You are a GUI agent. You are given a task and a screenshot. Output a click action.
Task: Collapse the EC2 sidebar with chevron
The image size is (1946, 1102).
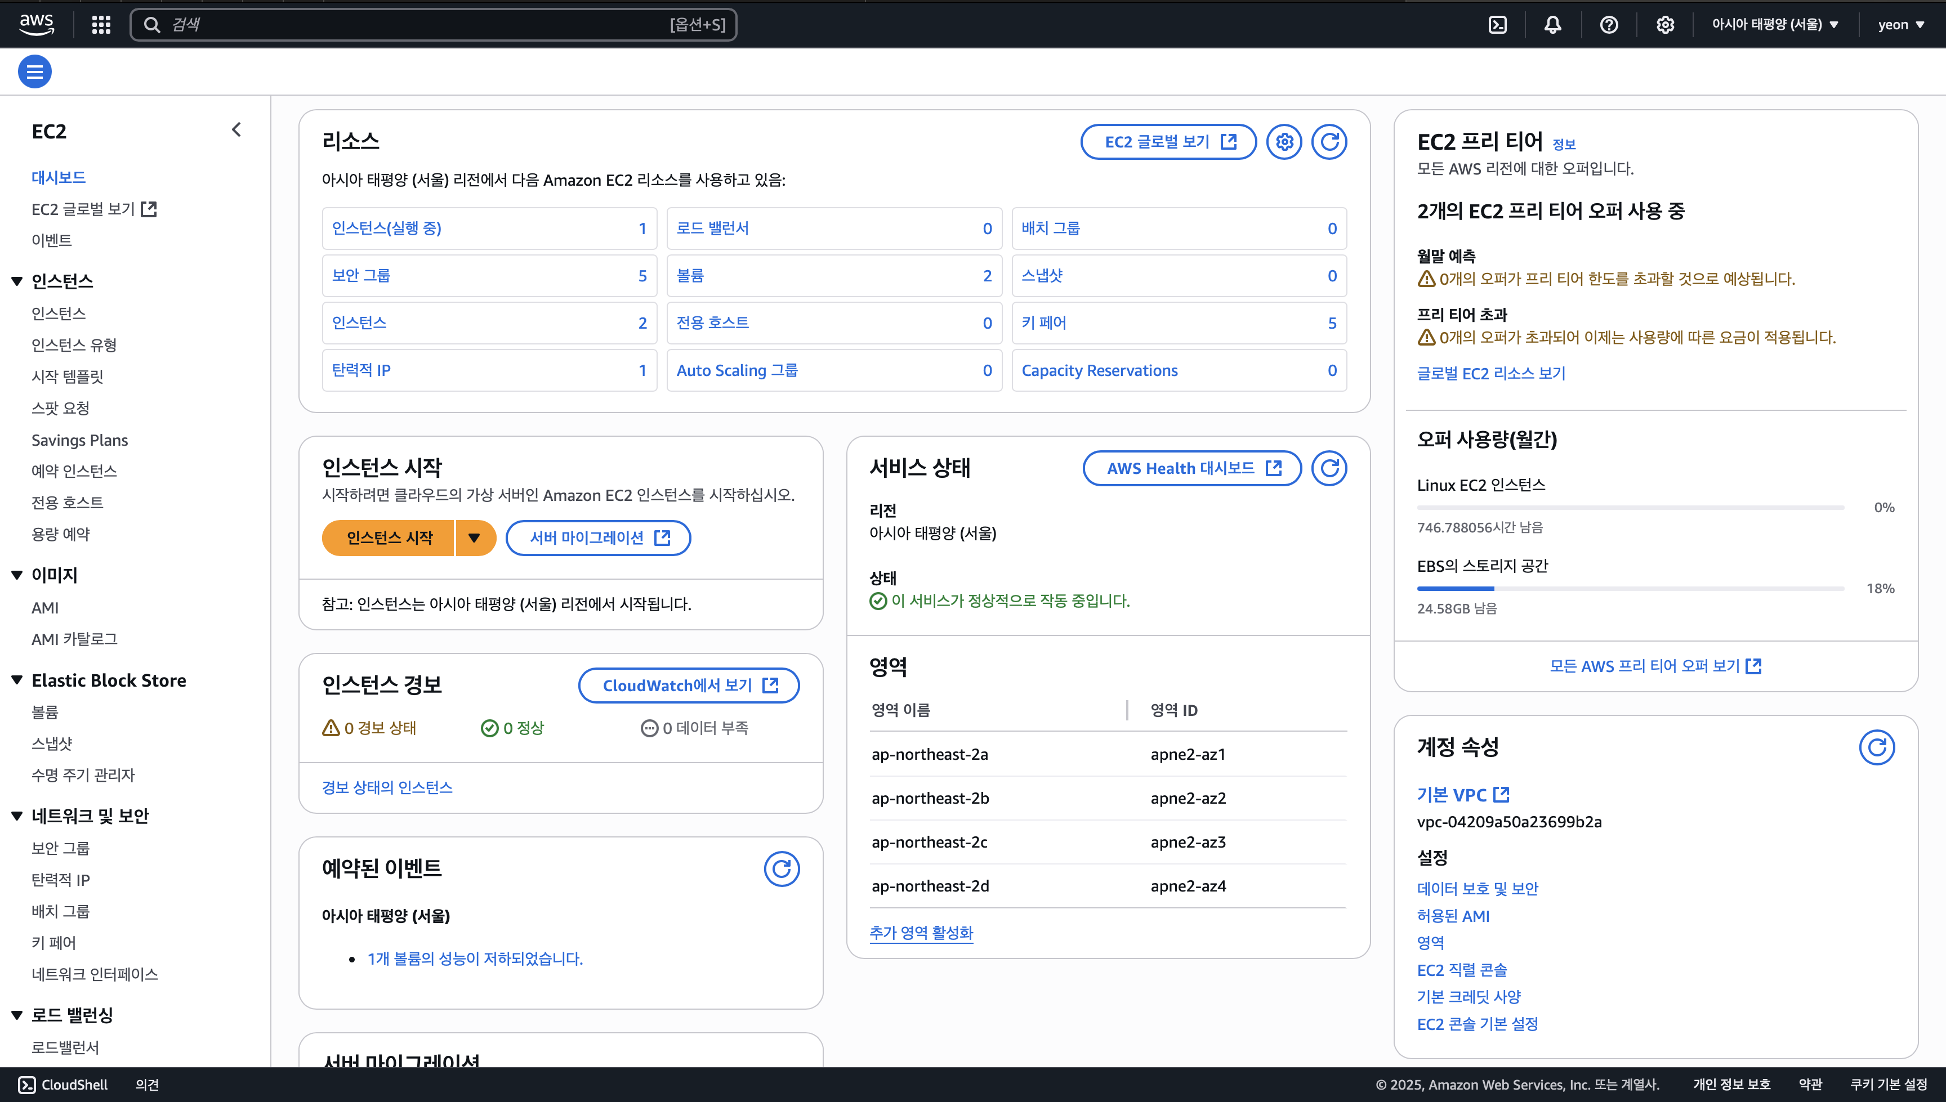(x=236, y=129)
